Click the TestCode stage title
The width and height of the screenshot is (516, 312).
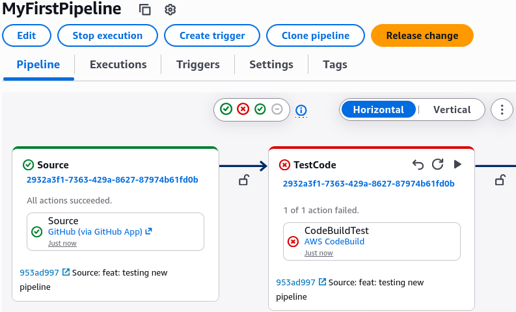coord(314,164)
